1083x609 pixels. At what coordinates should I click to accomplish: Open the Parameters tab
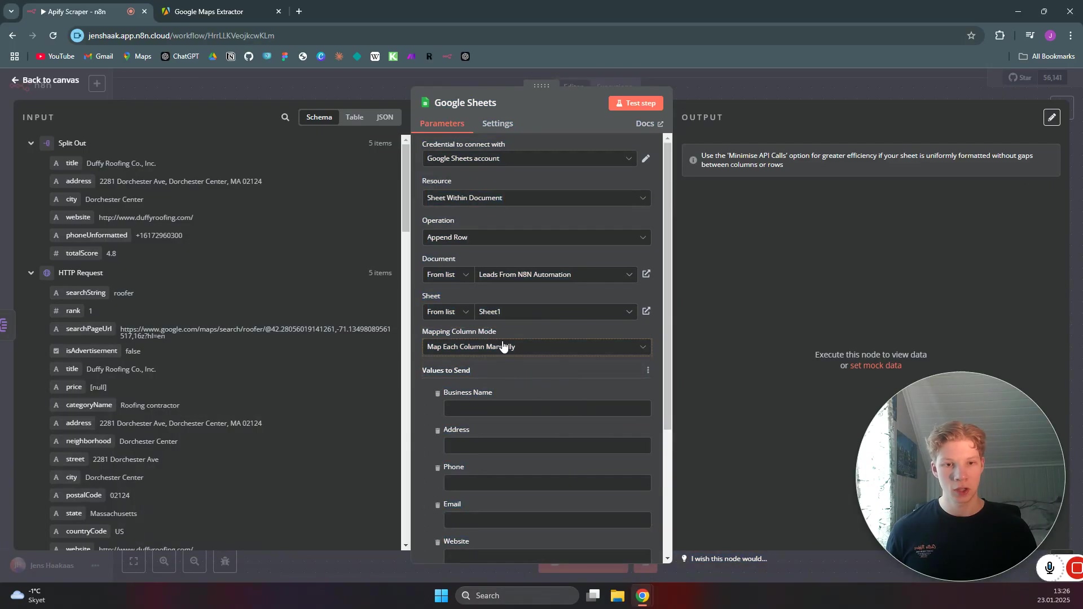pyautogui.click(x=442, y=123)
